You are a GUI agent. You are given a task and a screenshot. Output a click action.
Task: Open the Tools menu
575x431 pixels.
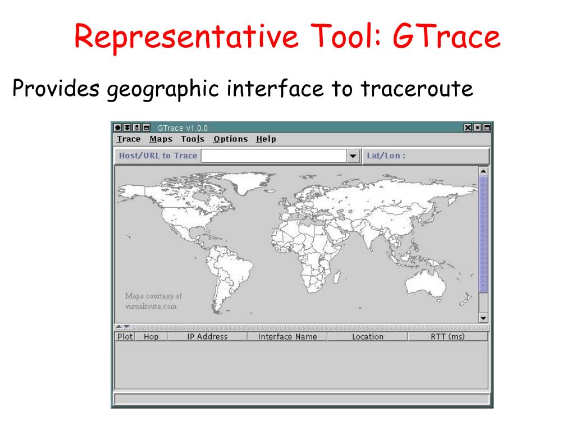pyautogui.click(x=193, y=139)
